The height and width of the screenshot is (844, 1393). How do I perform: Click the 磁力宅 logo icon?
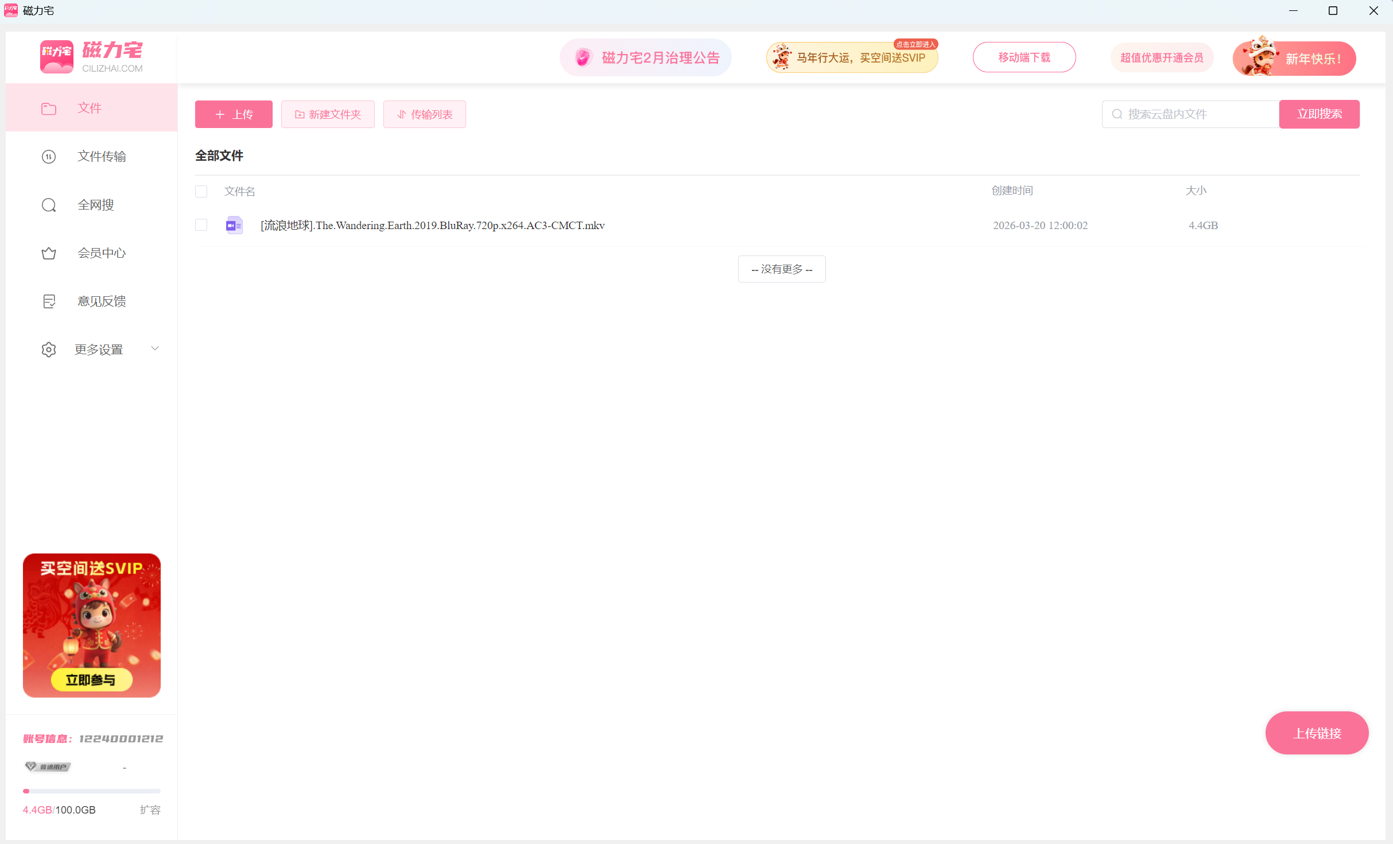[x=56, y=57]
